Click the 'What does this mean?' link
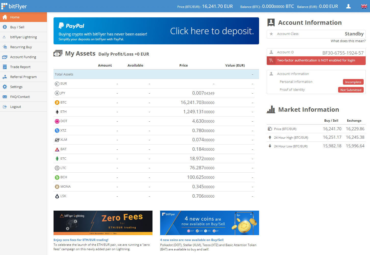Image resolution: width=370 pixels, height=255 pixels. pos(348,41)
